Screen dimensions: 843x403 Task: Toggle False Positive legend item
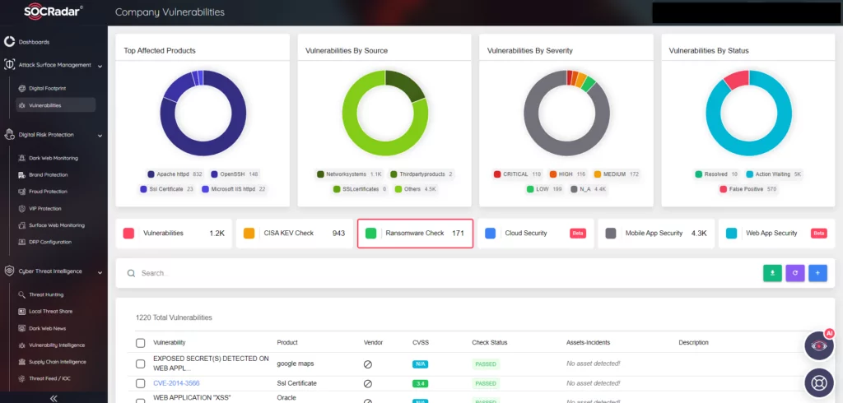click(x=748, y=189)
